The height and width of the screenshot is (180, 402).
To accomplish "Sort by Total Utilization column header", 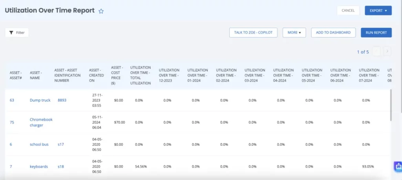I will [141, 75].
